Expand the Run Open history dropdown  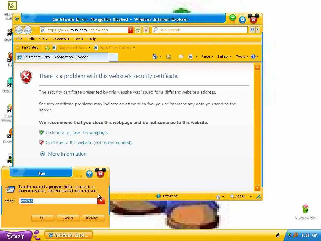click(x=101, y=201)
